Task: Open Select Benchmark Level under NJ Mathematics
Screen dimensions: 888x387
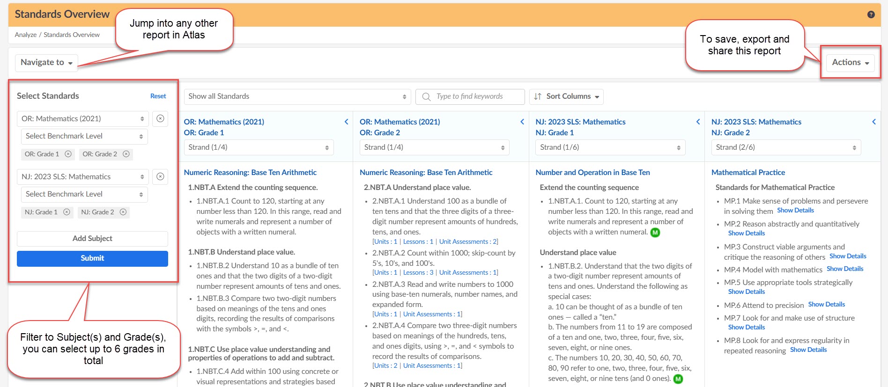Action: (84, 194)
